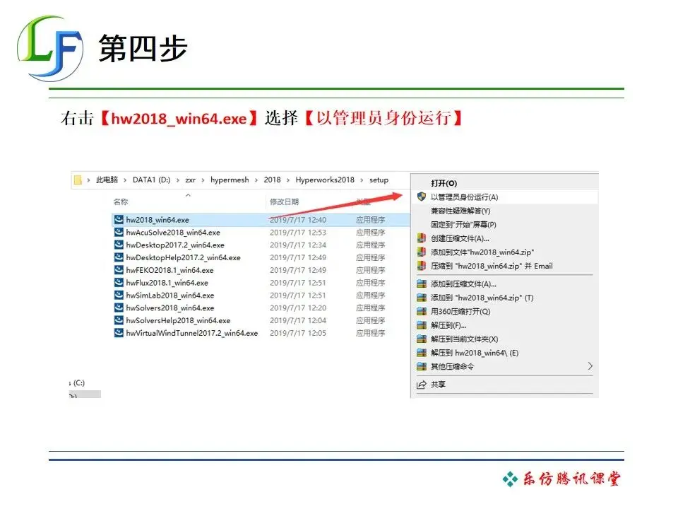The image size is (678, 509).
Task: Select the hwFEKO2018.1_win64.exe file icon
Action: point(119,270)
